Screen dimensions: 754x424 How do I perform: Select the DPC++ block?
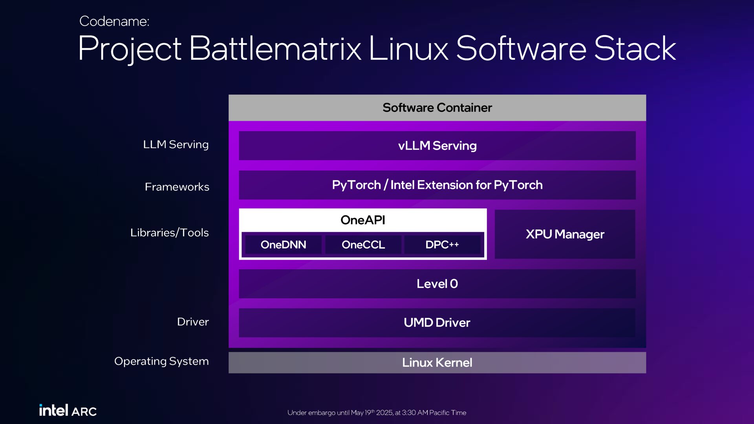click(x=442, y=245)
